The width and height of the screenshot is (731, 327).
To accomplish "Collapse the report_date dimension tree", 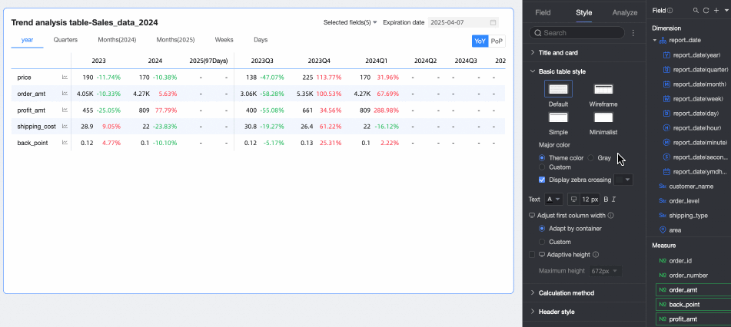I will [x=655, y=40].
